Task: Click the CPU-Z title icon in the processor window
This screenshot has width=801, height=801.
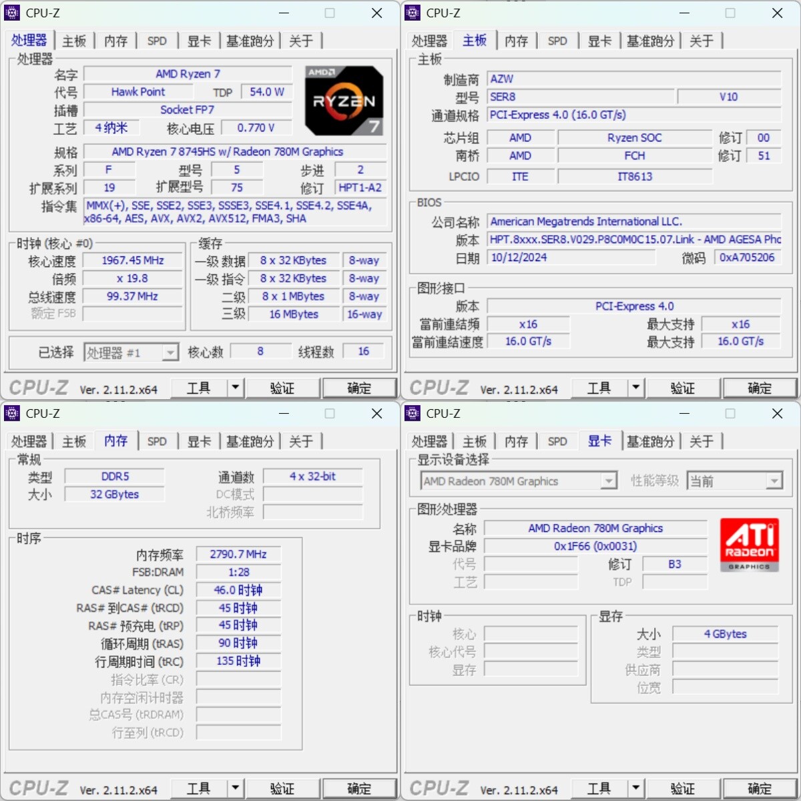Action: point(12,13)
